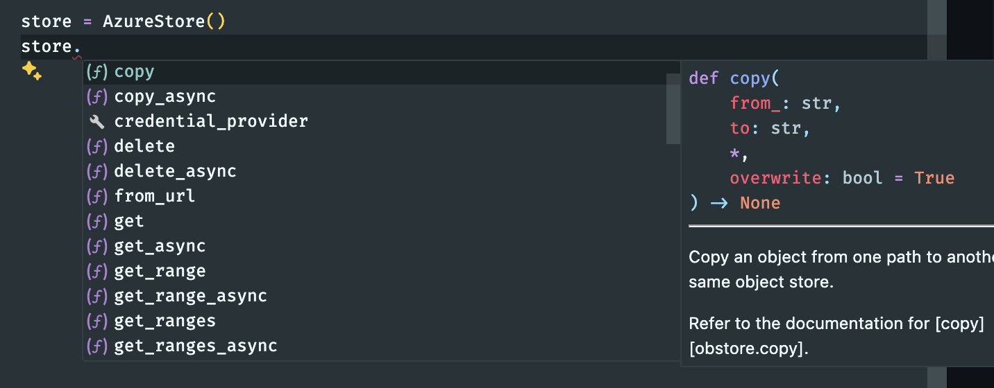Click the AzureStore() text on first line

[x=164, y=21]
